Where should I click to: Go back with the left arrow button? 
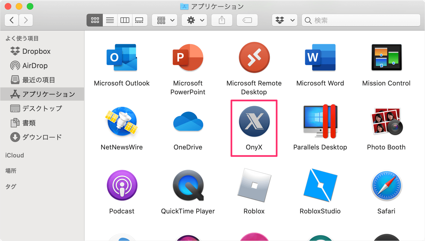tap(12, 20)
